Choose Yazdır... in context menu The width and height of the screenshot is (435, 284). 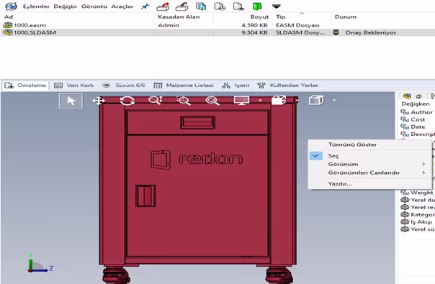click(340, 184)
